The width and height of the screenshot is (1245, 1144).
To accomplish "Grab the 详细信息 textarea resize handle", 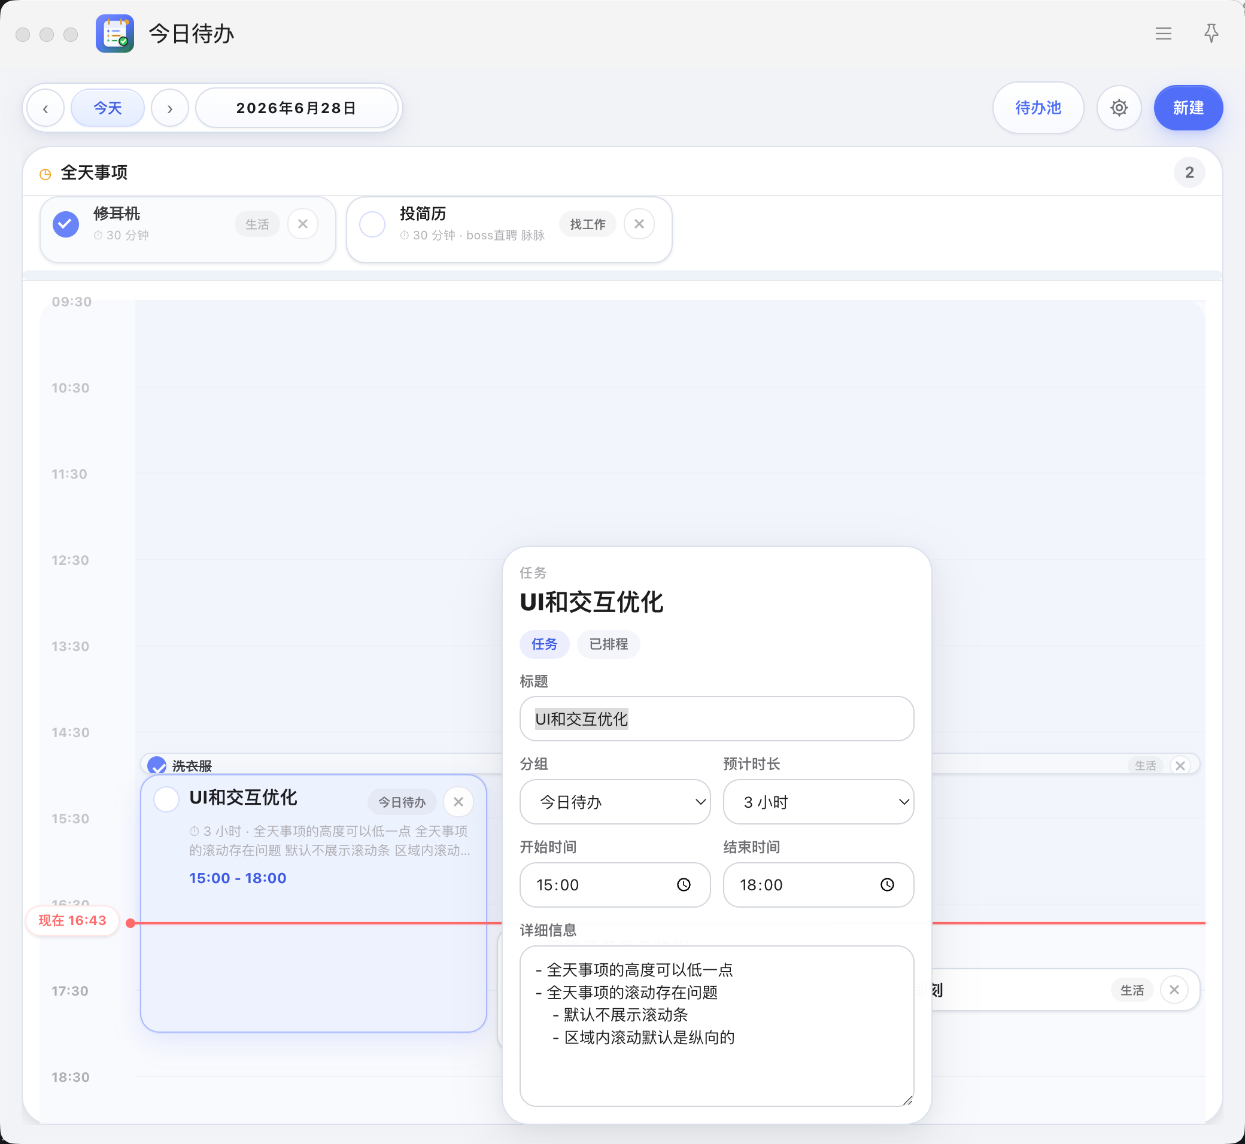I will point(907,1100).
